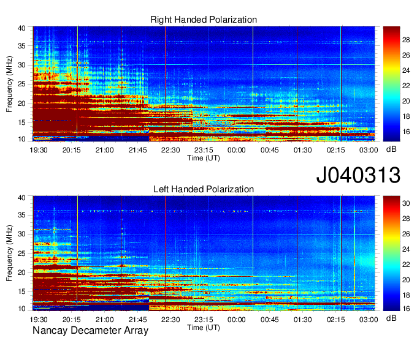Viewport: 417px width, 338px height.
Task: Click the 'Right Handed Polarization' title
Action: pos(204,20)
